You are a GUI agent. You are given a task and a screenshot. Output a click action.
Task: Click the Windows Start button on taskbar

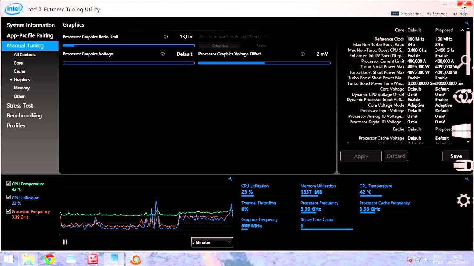click(9, 259)
